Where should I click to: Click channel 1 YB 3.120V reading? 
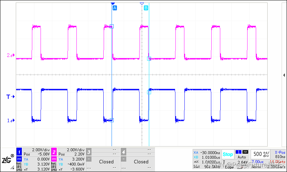(37, 164)
